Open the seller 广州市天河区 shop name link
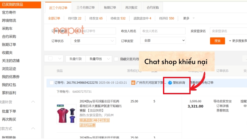Viewport: 247px width, 139px height. pyautogui.click(x=151, y=82)
